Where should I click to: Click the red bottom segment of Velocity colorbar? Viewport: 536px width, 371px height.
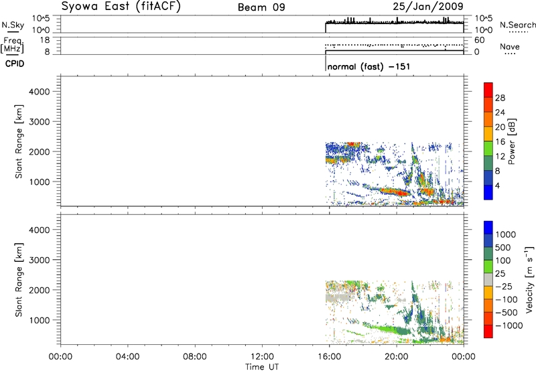(488, 331)
